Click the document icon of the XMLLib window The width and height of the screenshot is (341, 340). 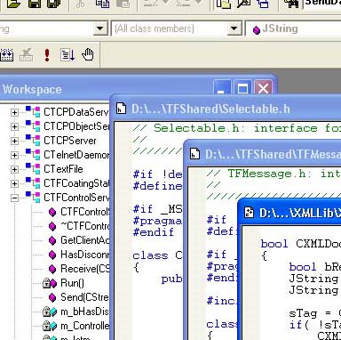click(x=249, y=213)
